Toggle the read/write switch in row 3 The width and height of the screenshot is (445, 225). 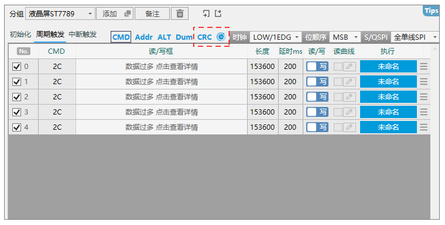point(317,112)
